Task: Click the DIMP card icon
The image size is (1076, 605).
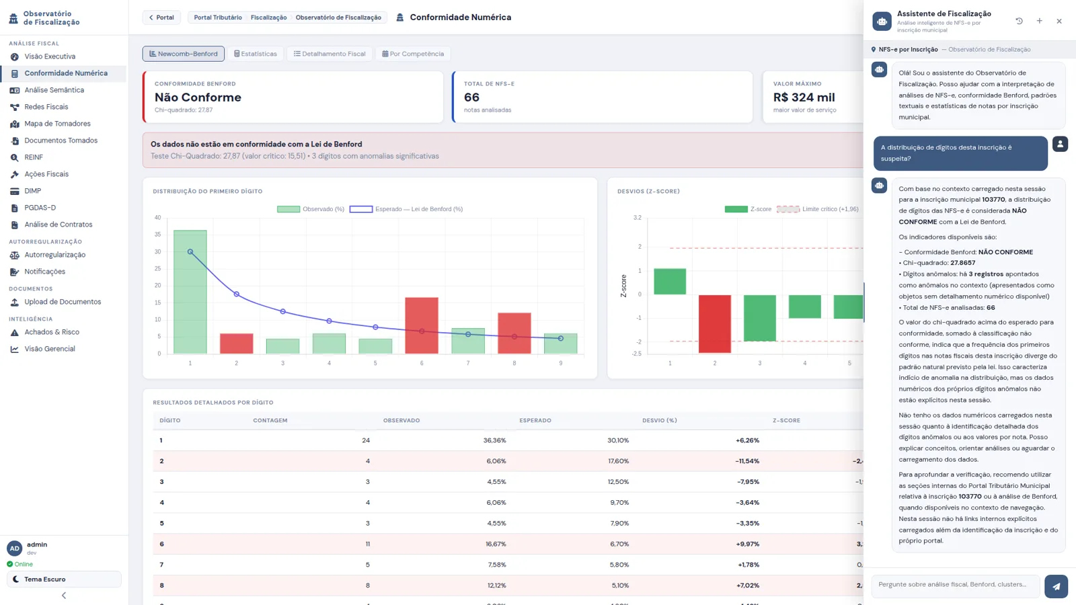Action: (x=14, y=191)
